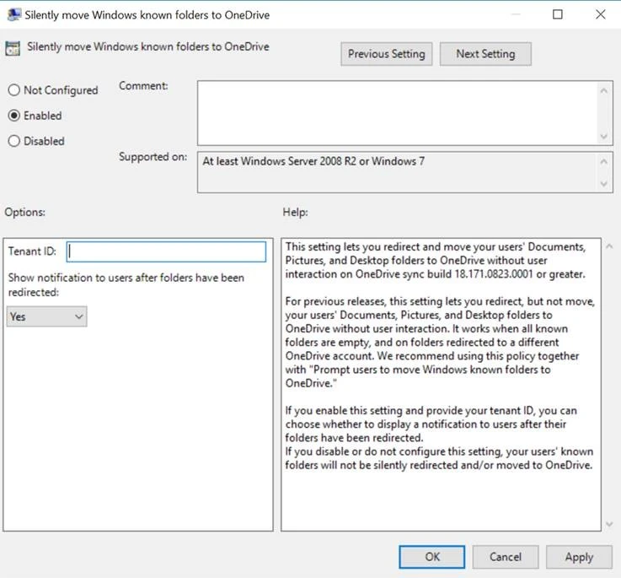Click the policy setting icon beside the heading
This screenshot has height=578, width=621.
14,48
